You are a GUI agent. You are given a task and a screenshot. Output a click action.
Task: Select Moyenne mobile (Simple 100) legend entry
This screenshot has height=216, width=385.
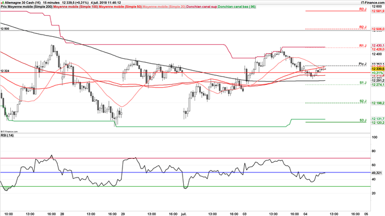click(x=75, y=7)
